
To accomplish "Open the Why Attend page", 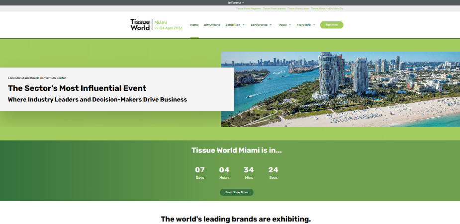I will (212, 25).
